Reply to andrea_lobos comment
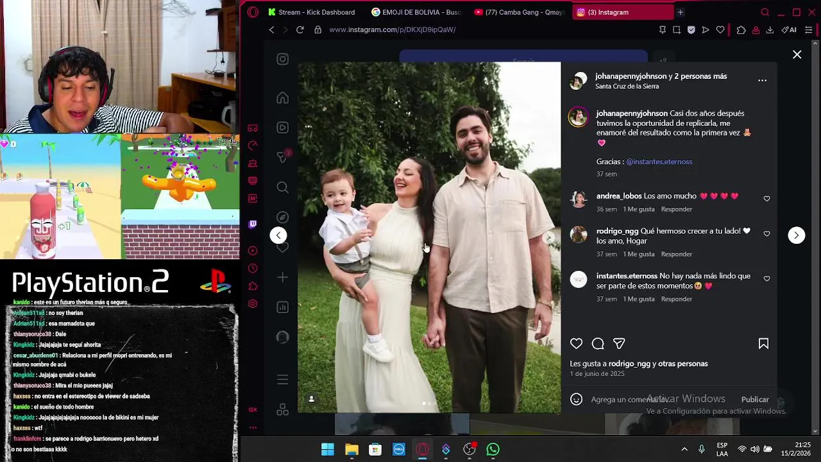 point(676,209)
